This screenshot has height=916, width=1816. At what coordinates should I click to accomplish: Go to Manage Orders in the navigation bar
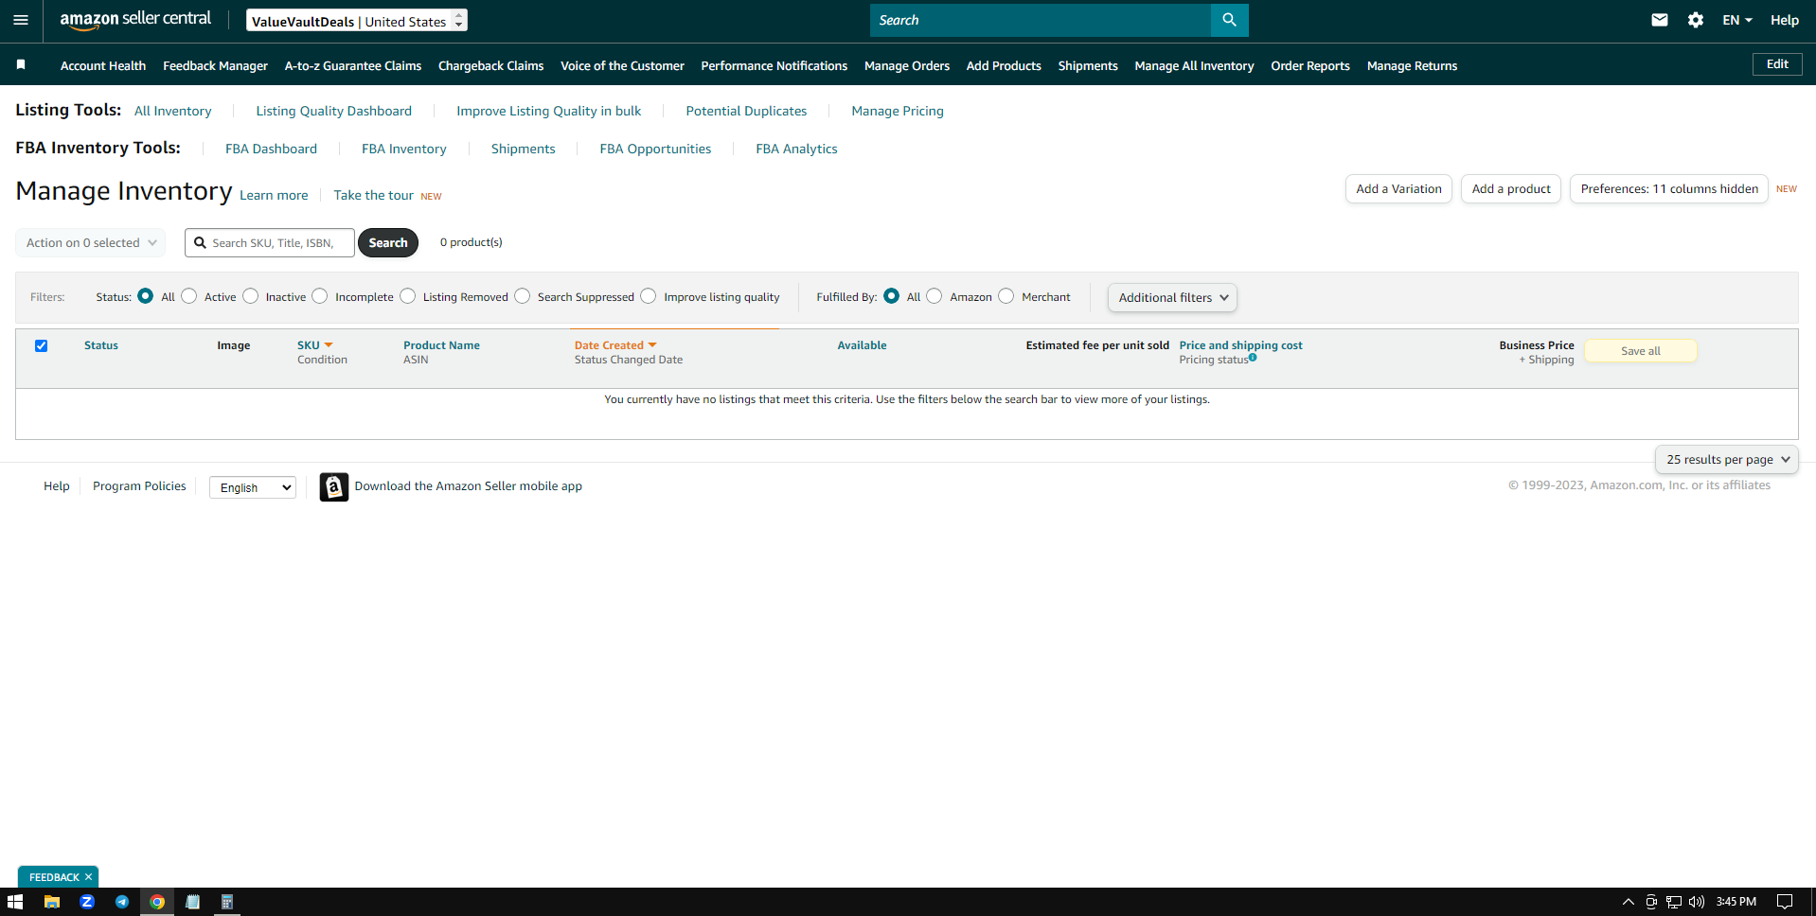[907, 65]
